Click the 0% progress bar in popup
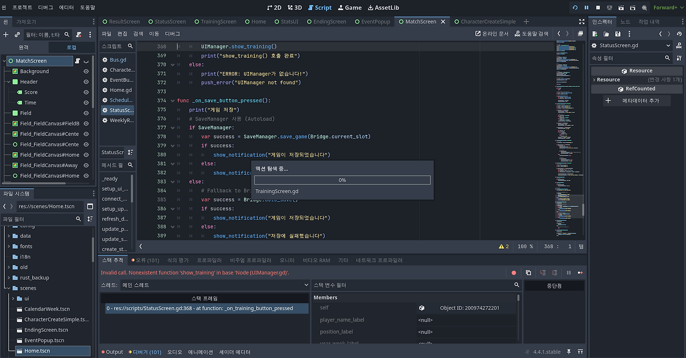 coord(342,180)
